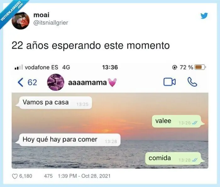Start a voice call with aaaamama
Screen dimensions: 220x187
click(192, 82)
